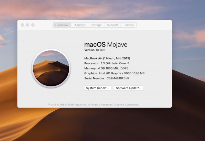Click the MacBook Air (11-inch, Mid 2013) text

(x=107, y=58)
